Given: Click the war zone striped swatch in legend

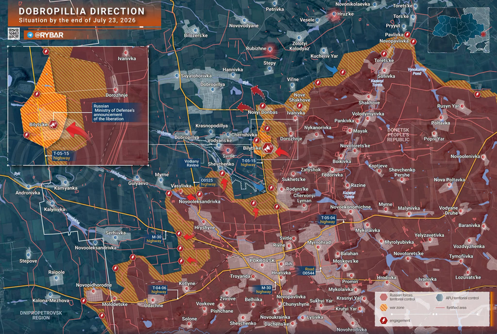Looking at the screenshot, I should (384, 307).
